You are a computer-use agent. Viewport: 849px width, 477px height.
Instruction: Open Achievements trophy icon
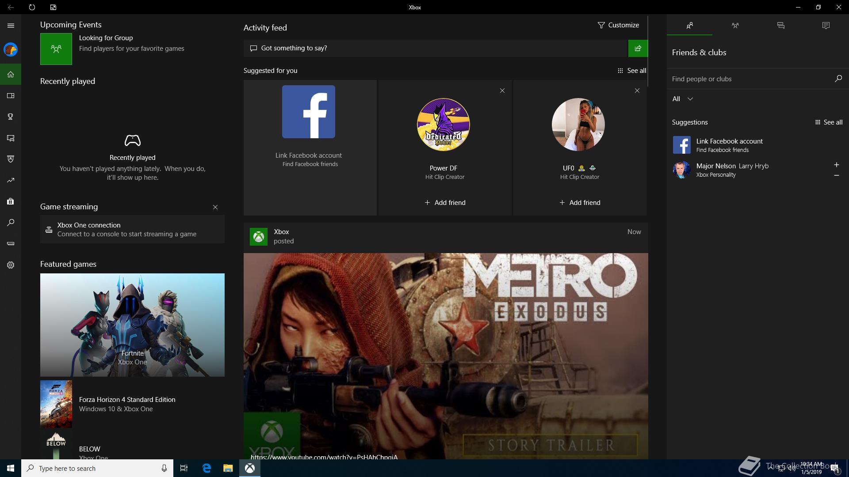11,117
